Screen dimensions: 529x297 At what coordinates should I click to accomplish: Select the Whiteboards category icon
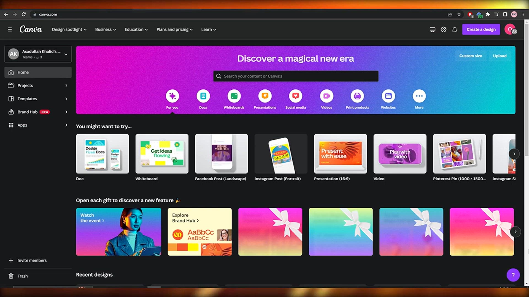234,96
